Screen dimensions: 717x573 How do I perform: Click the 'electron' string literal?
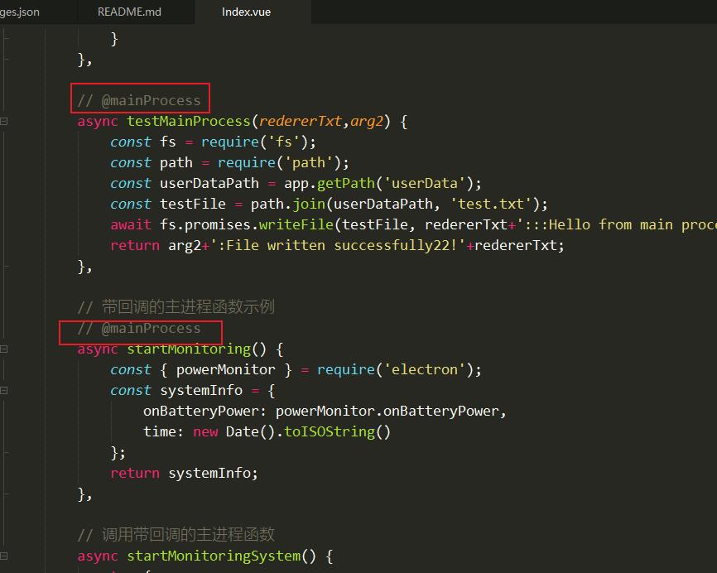point(425,369)
